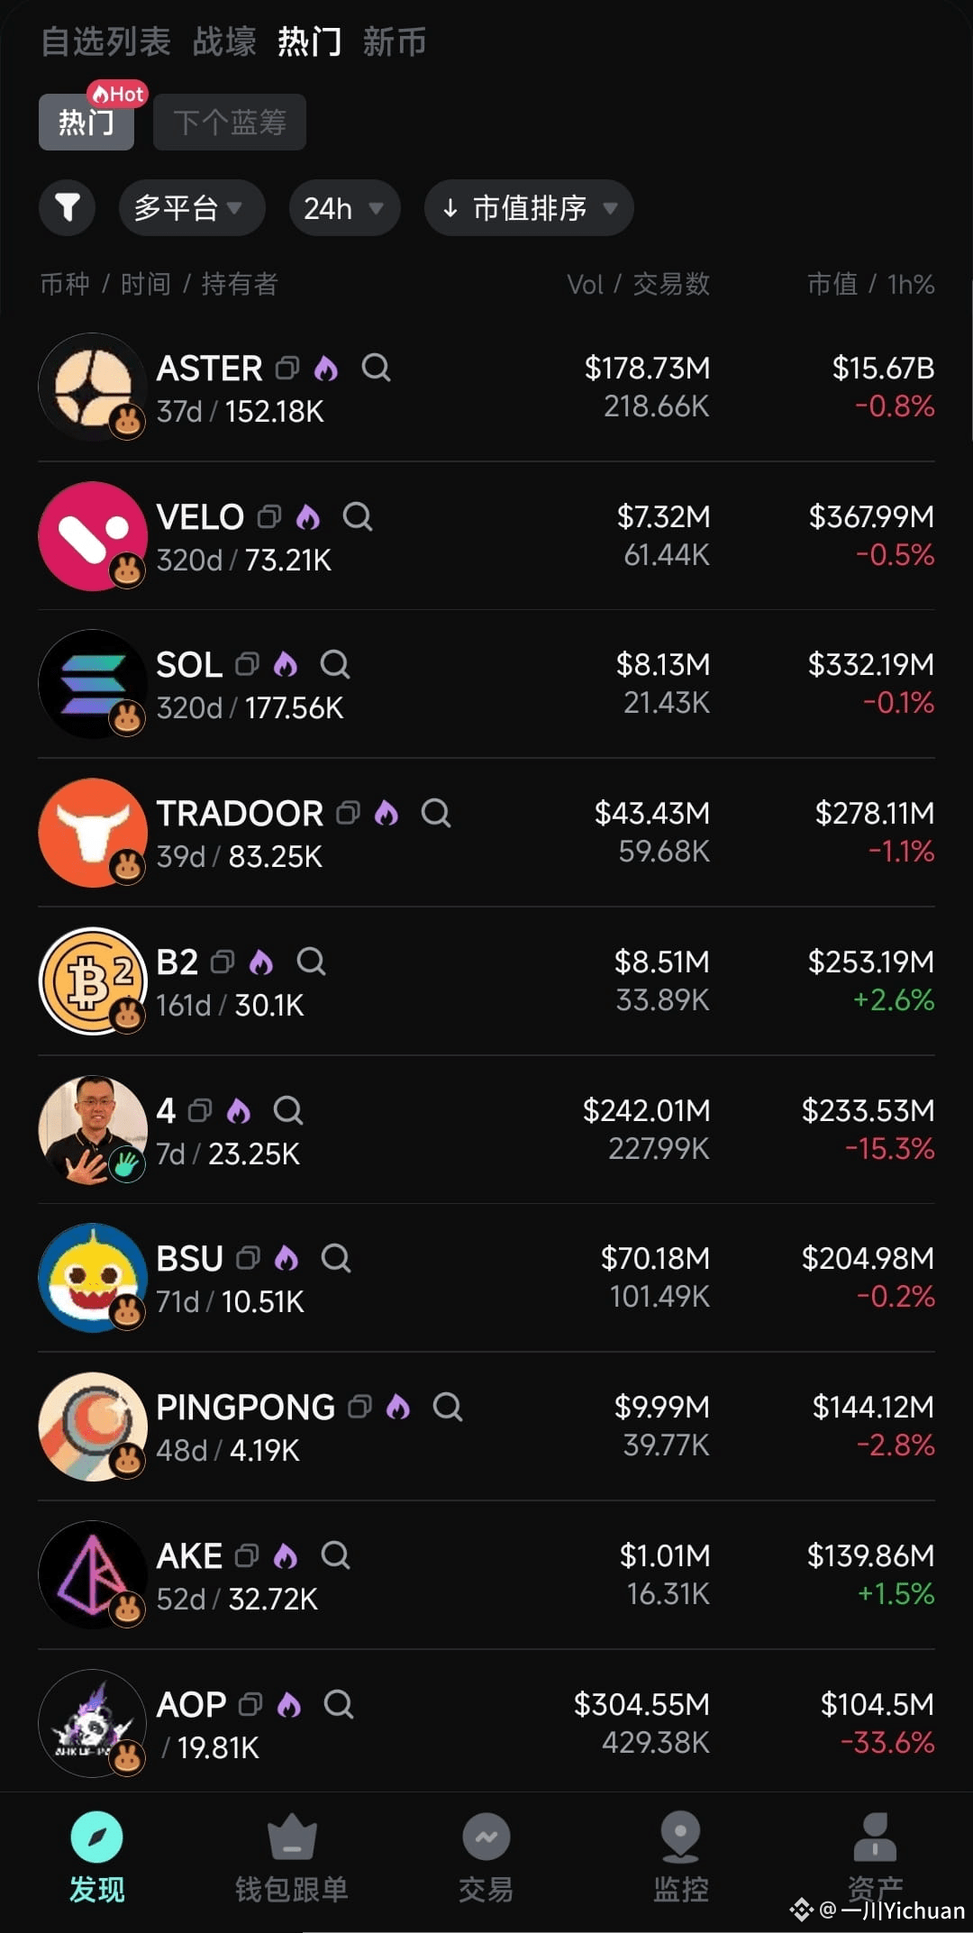Switch to the 自选列表 tab
Image resolution: width=973 pixels, height=1933 pixels.
[106, 41]
